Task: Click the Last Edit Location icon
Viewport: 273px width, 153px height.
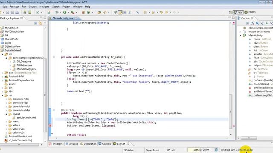Action: pyautogui.click(x=161, y=12)
